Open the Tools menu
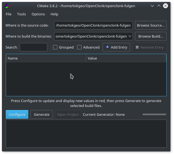 [21, 14]
